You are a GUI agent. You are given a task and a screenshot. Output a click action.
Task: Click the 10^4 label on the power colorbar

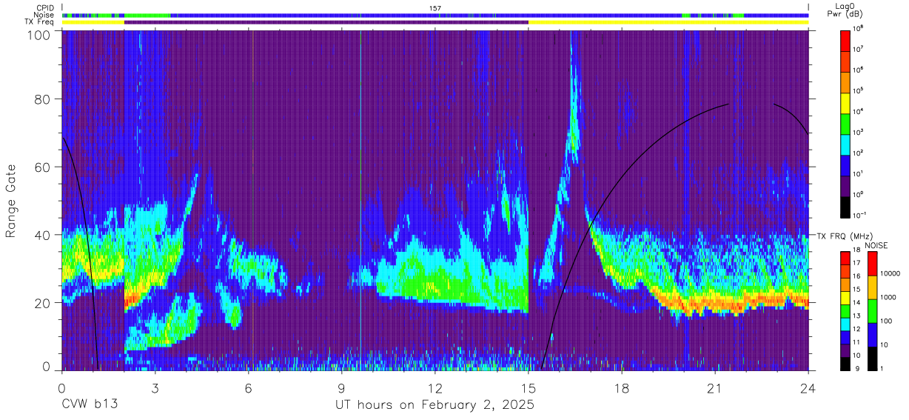coord(859,113)
